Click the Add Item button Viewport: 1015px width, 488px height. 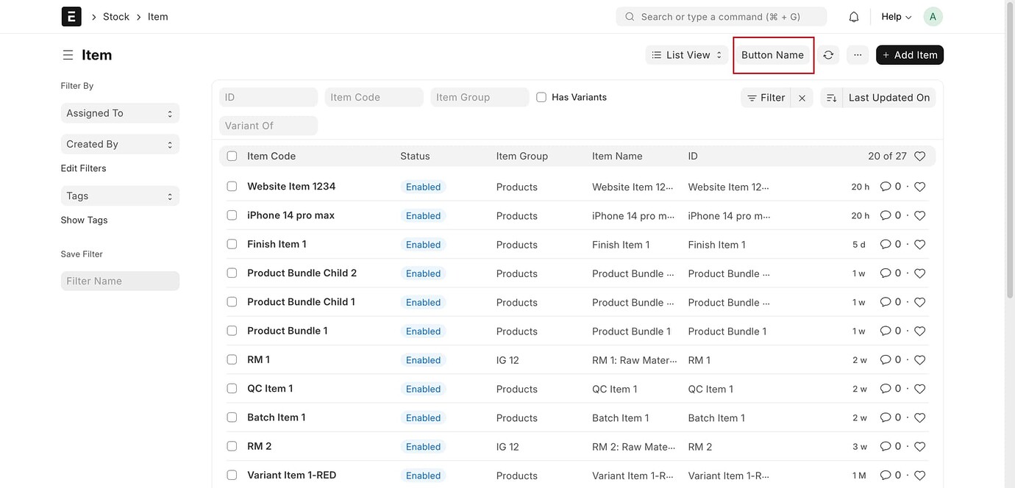click(910, 54)
